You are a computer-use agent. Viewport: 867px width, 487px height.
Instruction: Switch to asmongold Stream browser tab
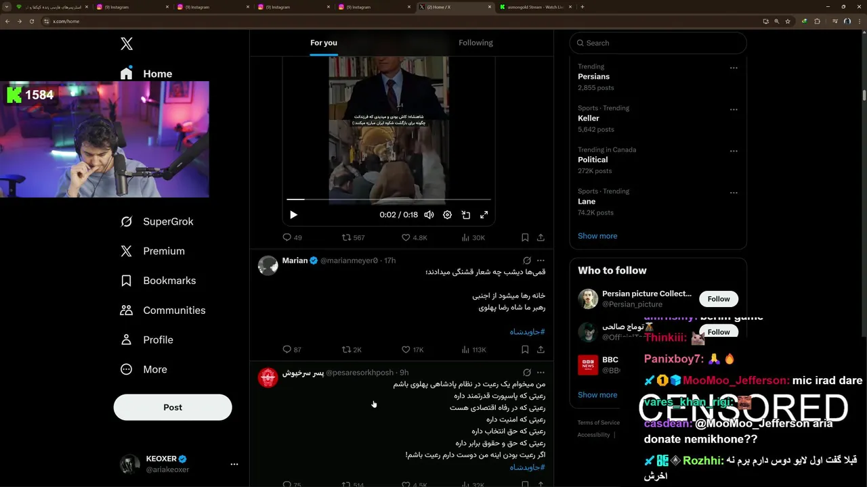535,7
